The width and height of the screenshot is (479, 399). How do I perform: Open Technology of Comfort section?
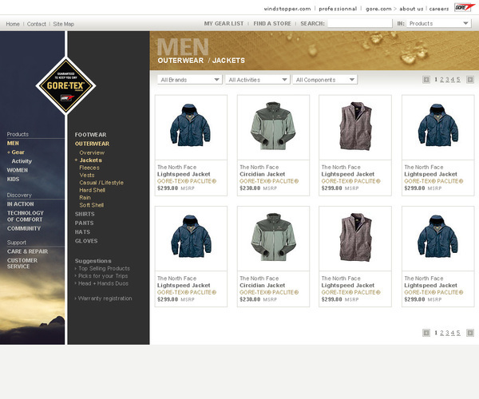coord(25,216)
